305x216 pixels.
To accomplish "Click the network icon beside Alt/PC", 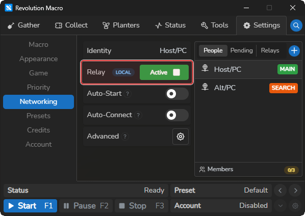I will pos(205,87).
